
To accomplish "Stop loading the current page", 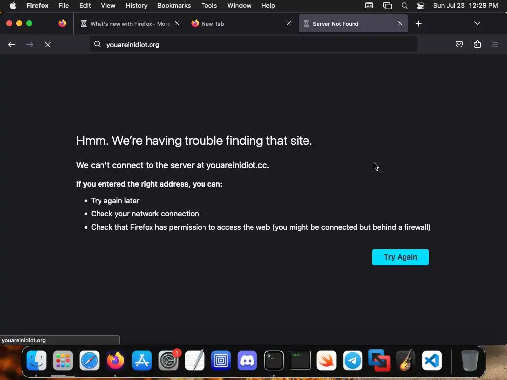I will point(48,45).
